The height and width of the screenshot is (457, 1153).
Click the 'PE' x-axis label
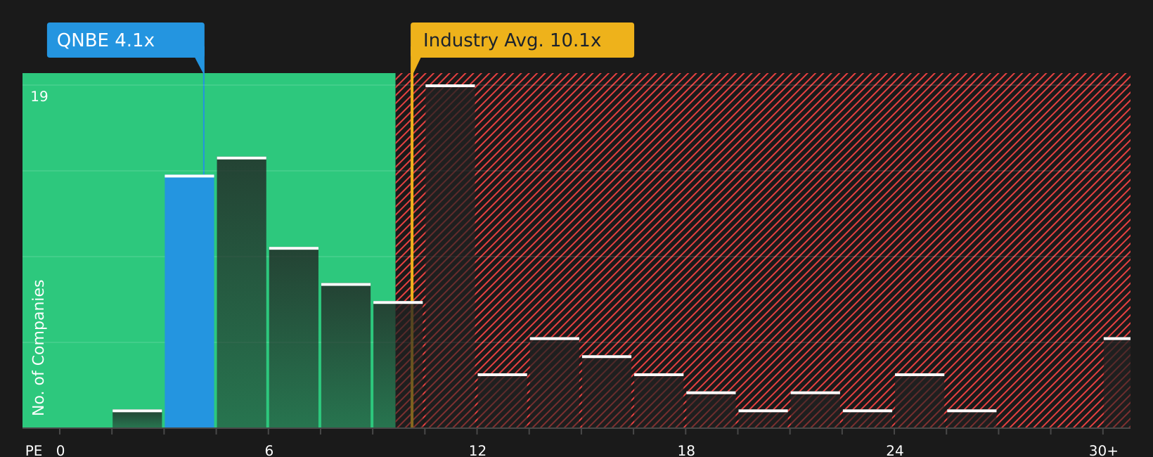34,451
